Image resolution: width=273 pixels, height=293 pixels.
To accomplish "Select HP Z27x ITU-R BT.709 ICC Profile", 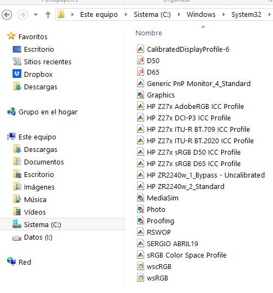I will (198, 129).
